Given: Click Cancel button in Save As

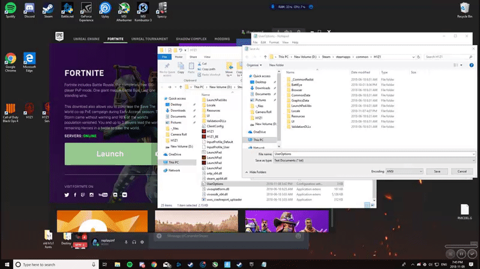Looking at the screenshot, I should pyautogui.click(x=462, y=171).
